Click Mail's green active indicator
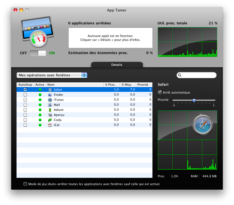 coord(40,105)
